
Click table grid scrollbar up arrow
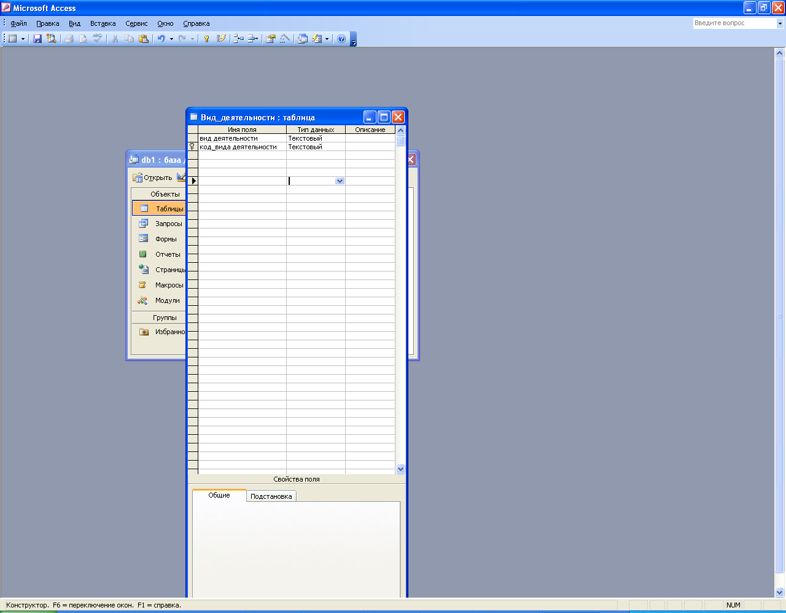pyautogui.click(x=400, y=130)
